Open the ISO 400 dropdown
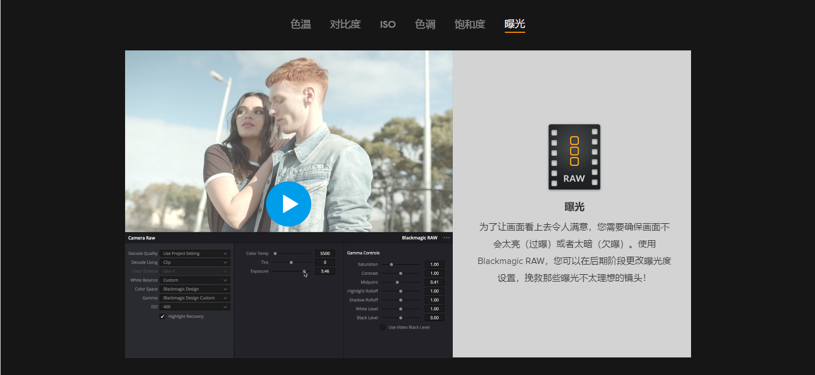The width and height of the screenshot is (815, 375). pos(195,307)
